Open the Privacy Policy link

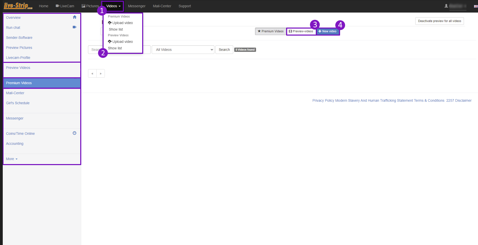[x=323, y=100]
